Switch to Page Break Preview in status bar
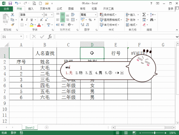This screenshot has height=135, width=179. 134,133
